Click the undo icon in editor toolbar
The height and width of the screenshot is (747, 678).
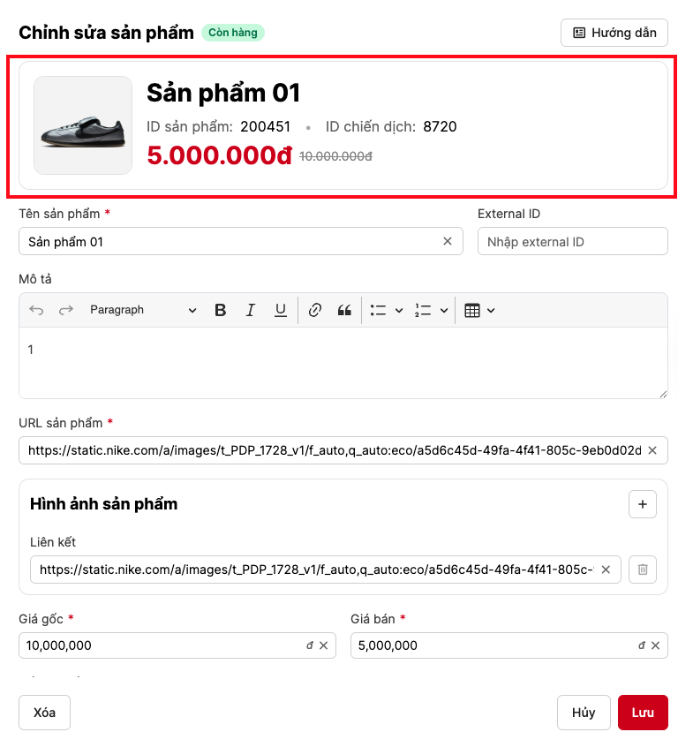coord(36,310)
